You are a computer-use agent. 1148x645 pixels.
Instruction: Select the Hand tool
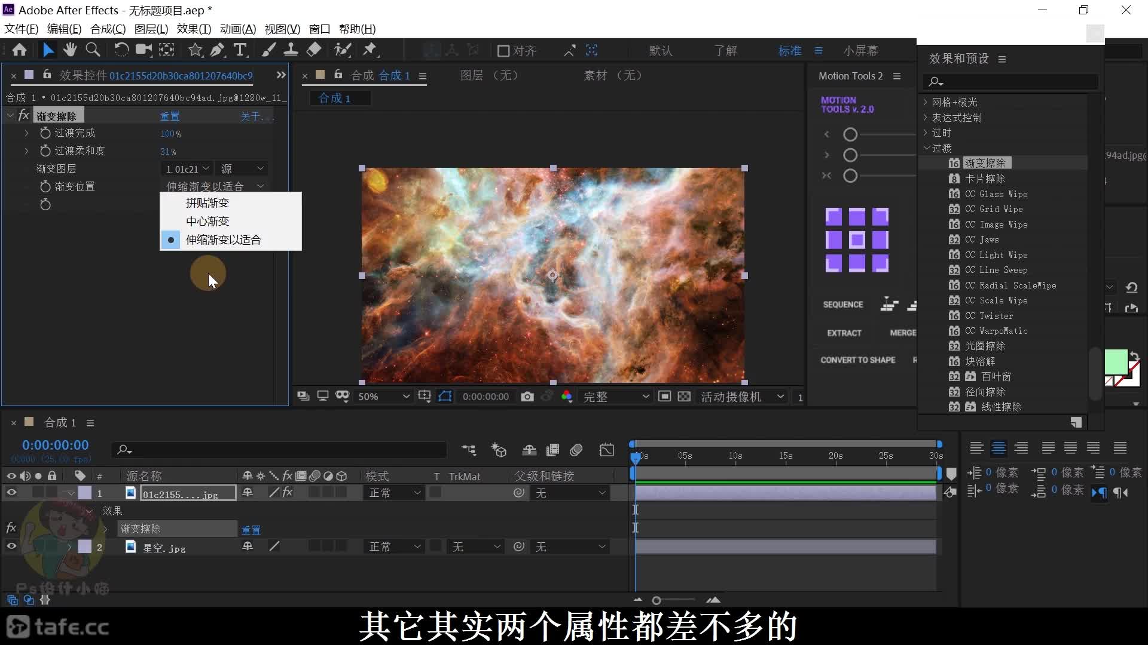[70, 50]
